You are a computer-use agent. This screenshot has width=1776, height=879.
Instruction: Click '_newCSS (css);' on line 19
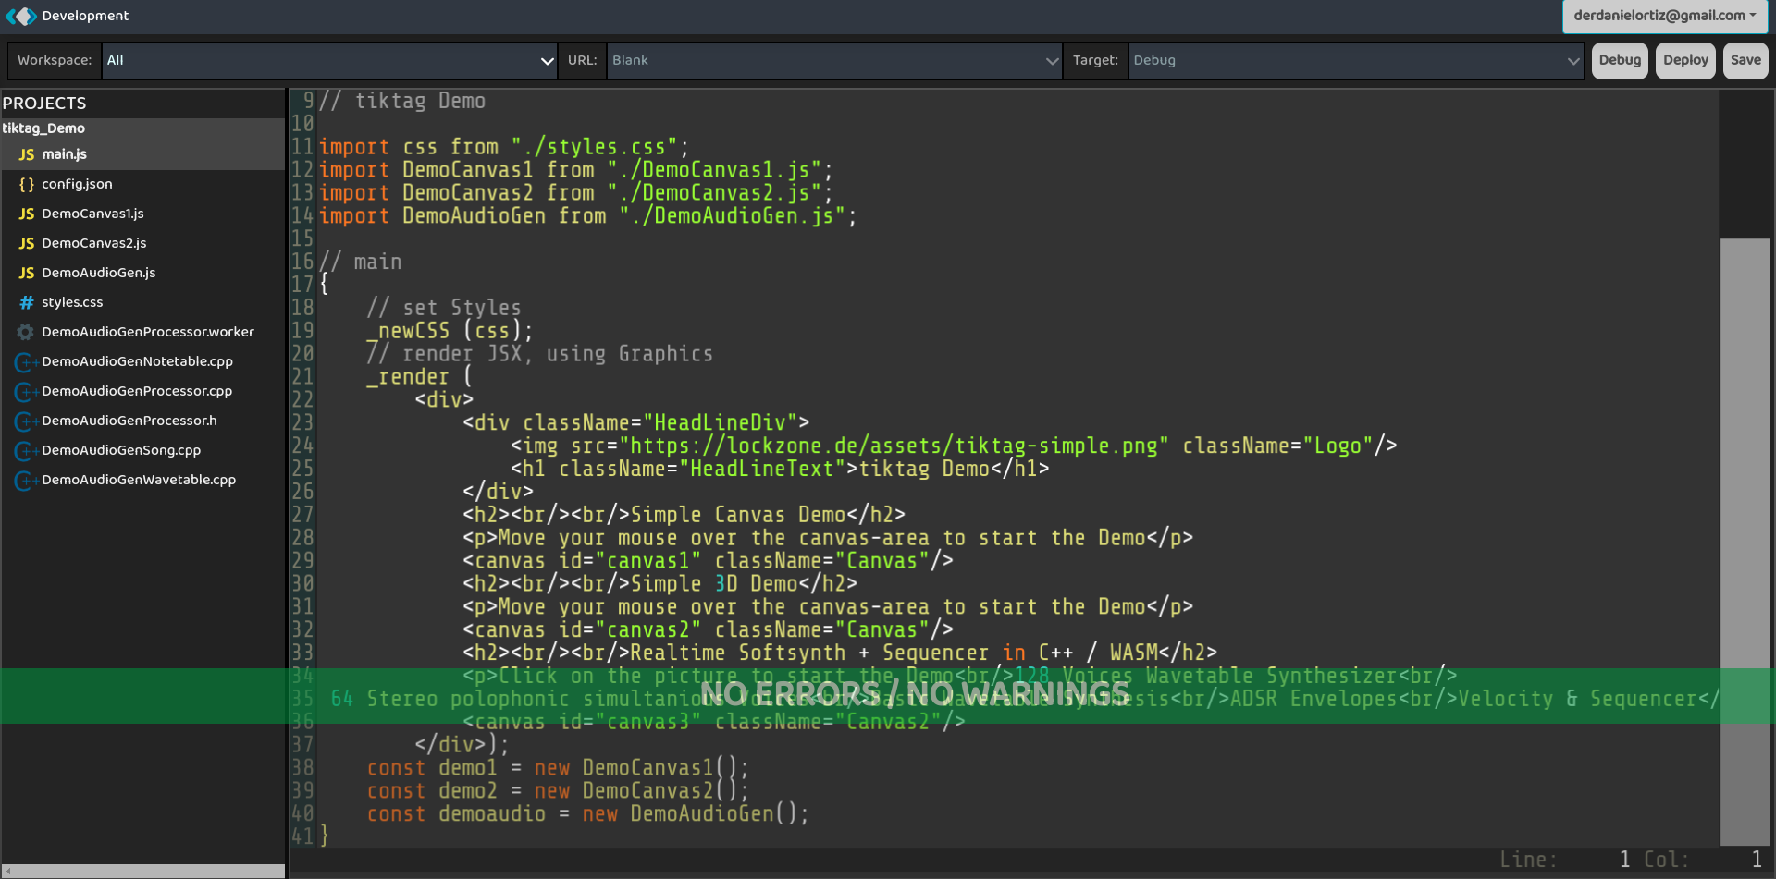pyautogui.click(x=450, y=331)
